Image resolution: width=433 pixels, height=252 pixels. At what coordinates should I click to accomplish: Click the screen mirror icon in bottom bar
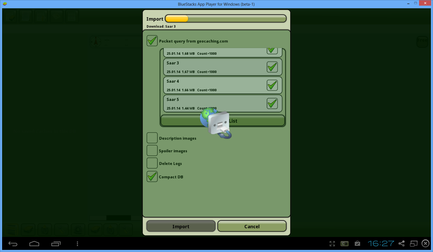[x=414, y=243]
